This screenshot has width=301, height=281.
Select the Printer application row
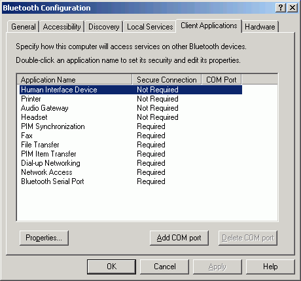coord(131,99)
